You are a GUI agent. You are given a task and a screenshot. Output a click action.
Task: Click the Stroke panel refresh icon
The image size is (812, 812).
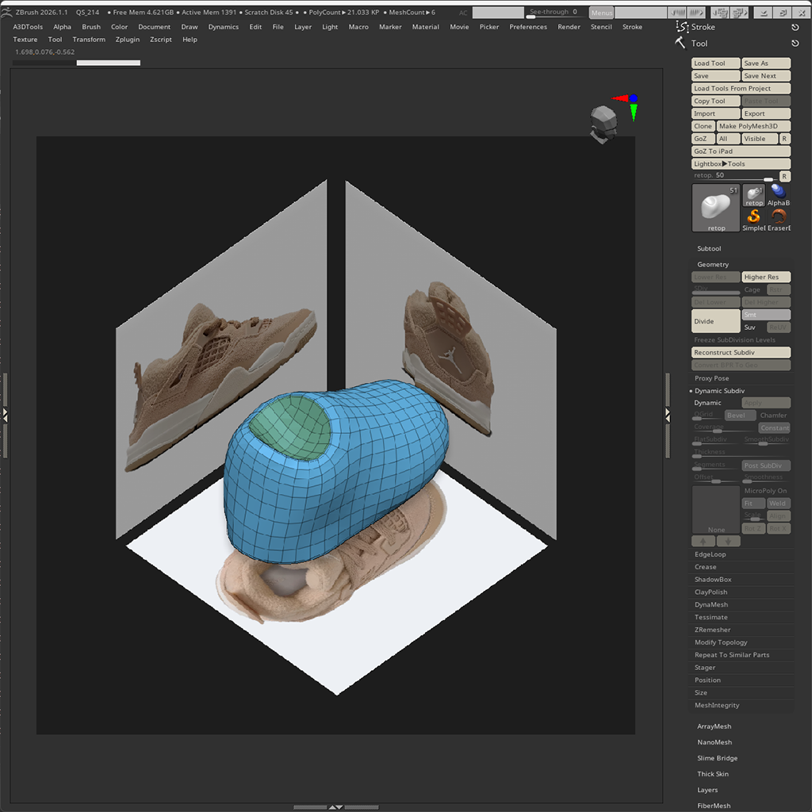click(x=796, y=26)
